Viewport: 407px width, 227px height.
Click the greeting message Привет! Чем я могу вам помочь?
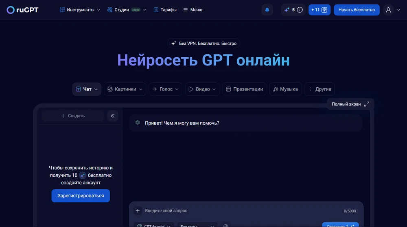pyautogui.click(x=182, y=123)
